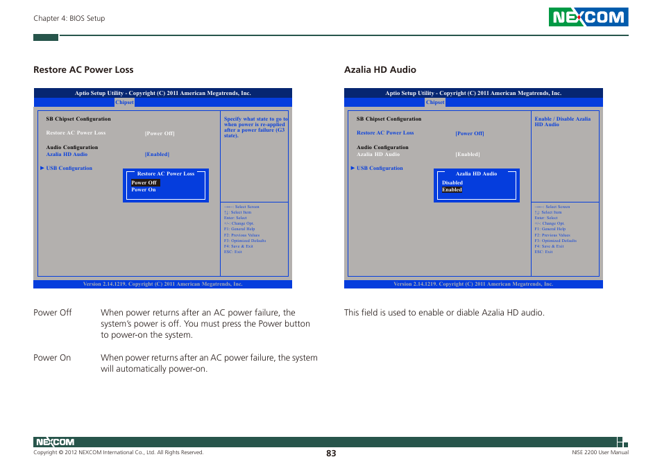Click the Audio Configuration label in the left screen

coord(72,147)
